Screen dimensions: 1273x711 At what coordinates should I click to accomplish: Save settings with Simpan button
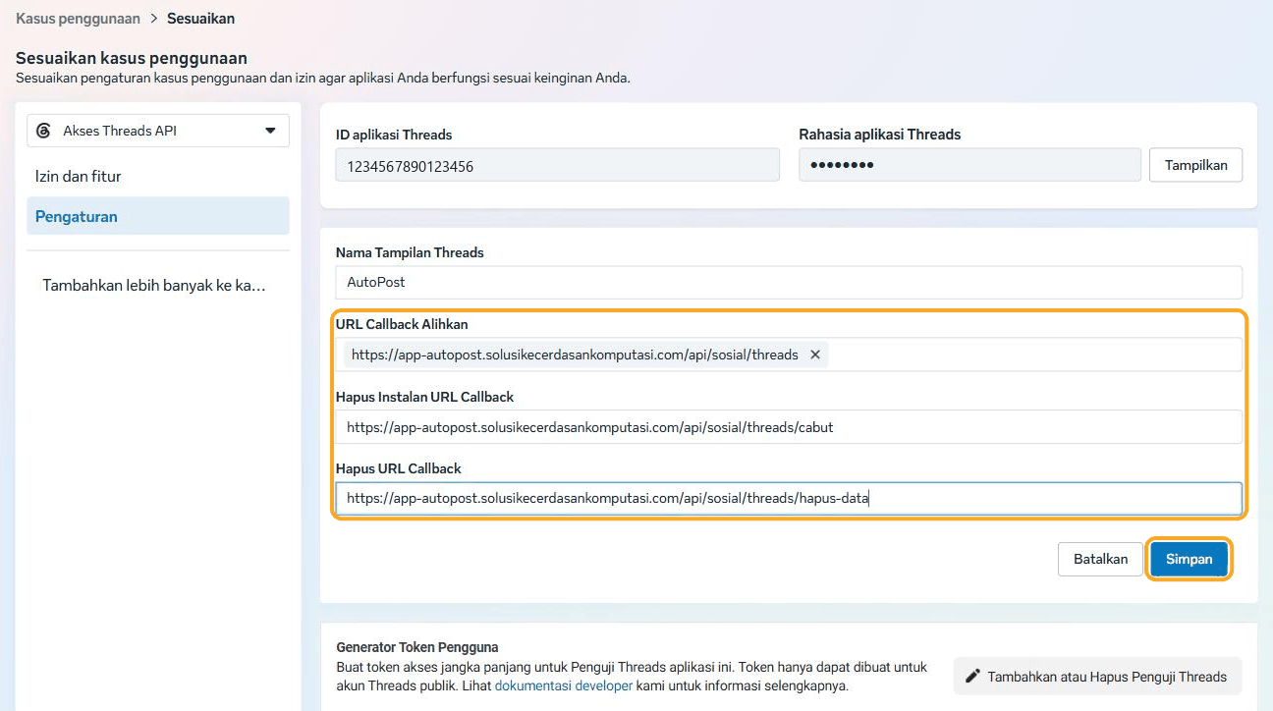coord(1189,559)
